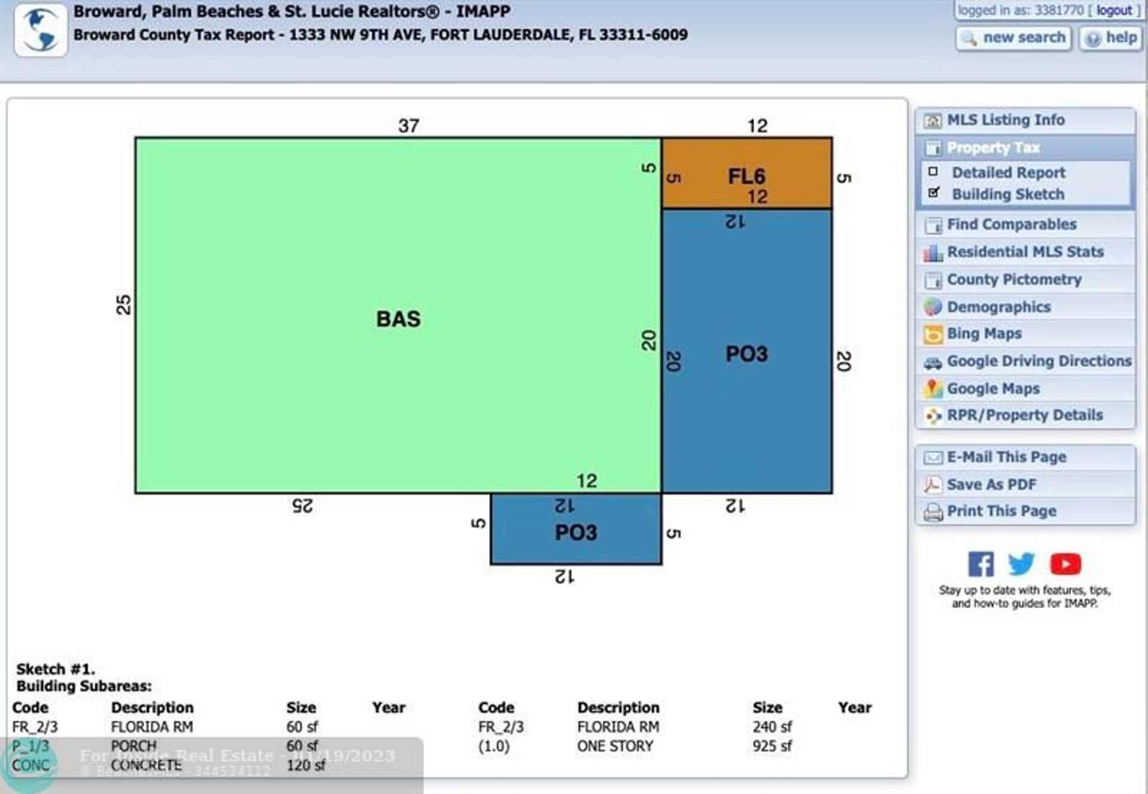Click the orange FL6 area in the sketch
The width and height of the screenshot is (1148, 794).
[746, 174]
